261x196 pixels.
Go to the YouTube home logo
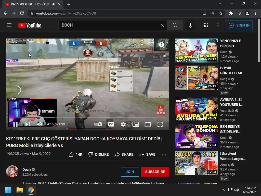pyautogui.click(x=30, y=25)
